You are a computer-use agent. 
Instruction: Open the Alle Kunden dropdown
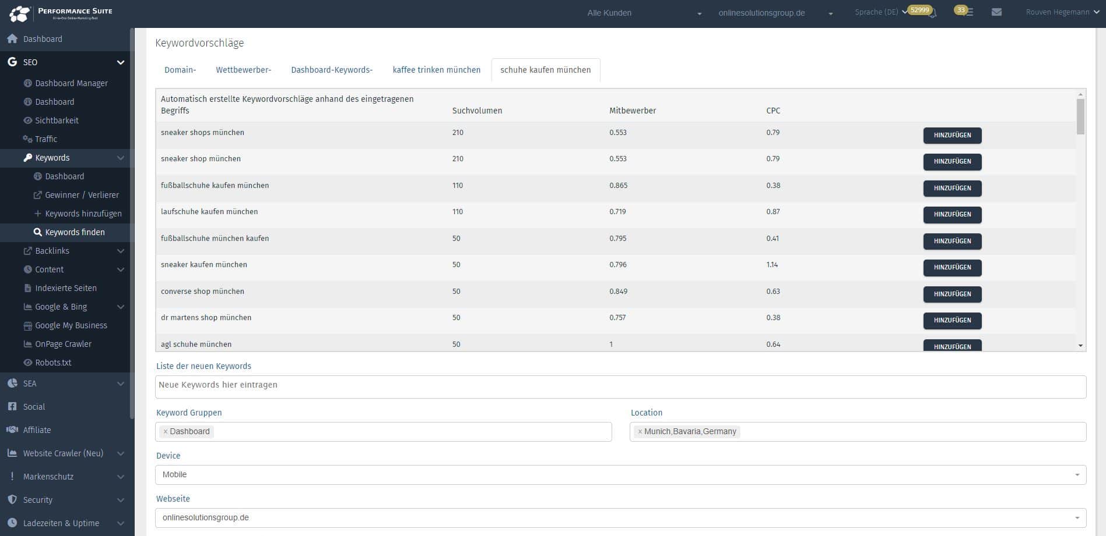644,13
